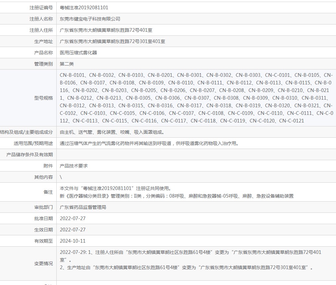Click effective date value beside 生效日期
The width and height of the screenshot is (336, 285).
[73, 230]
